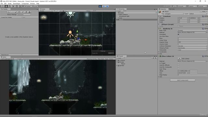Toggle the Static checkbox

tap(201, 12)
